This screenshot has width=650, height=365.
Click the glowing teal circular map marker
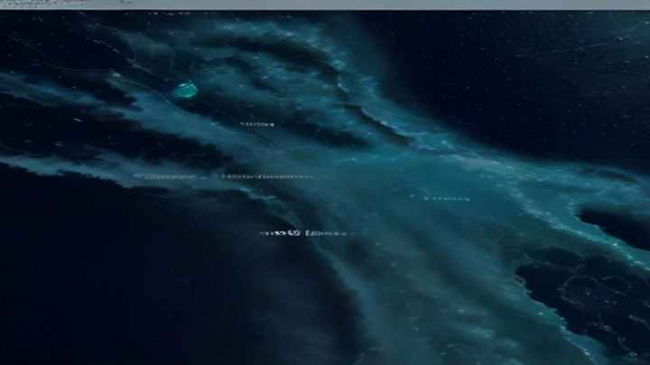(186, 89)
